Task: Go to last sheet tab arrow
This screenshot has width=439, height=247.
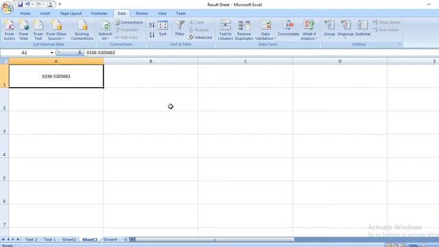Action: tap(18, 239)
